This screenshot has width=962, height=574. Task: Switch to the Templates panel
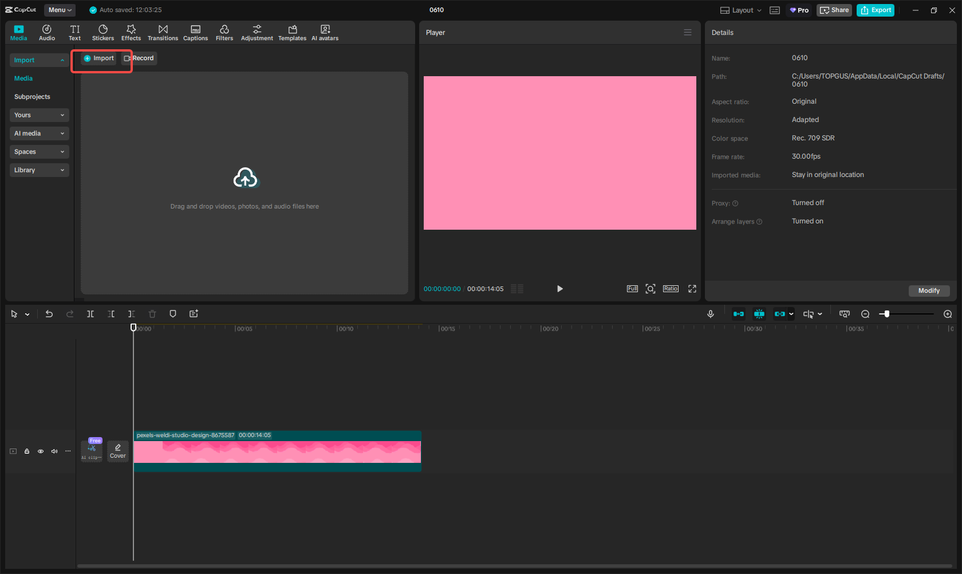(x=292, y=32)
